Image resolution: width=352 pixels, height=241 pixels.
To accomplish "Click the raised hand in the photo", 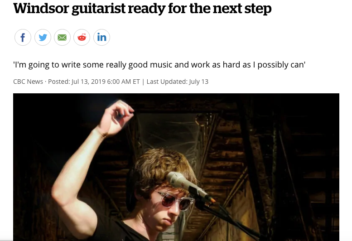I will [116, 118].
